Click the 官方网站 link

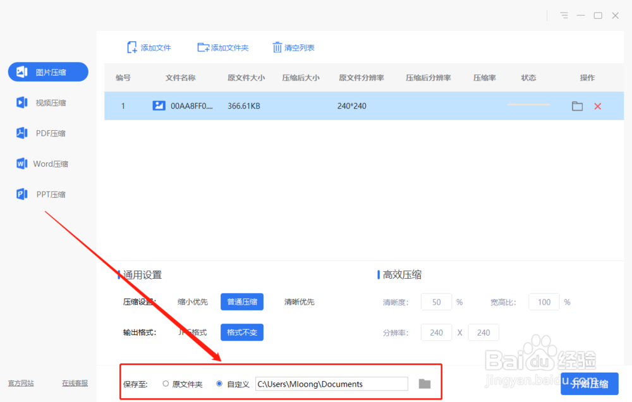pyautogui.click(x=20, y=383)
